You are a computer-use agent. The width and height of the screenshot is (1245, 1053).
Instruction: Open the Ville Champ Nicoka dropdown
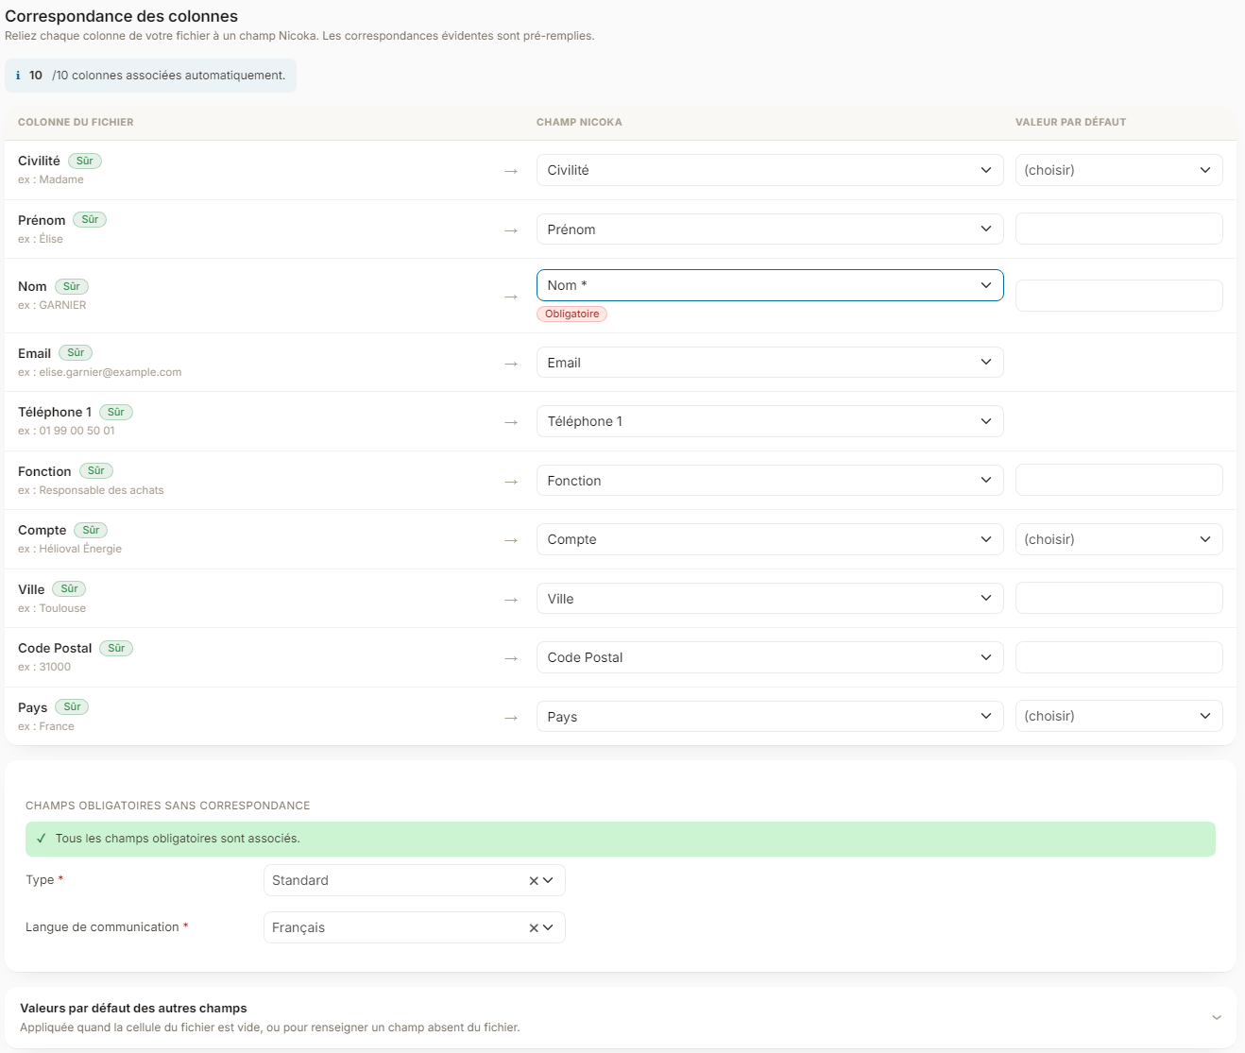point(770,599)
